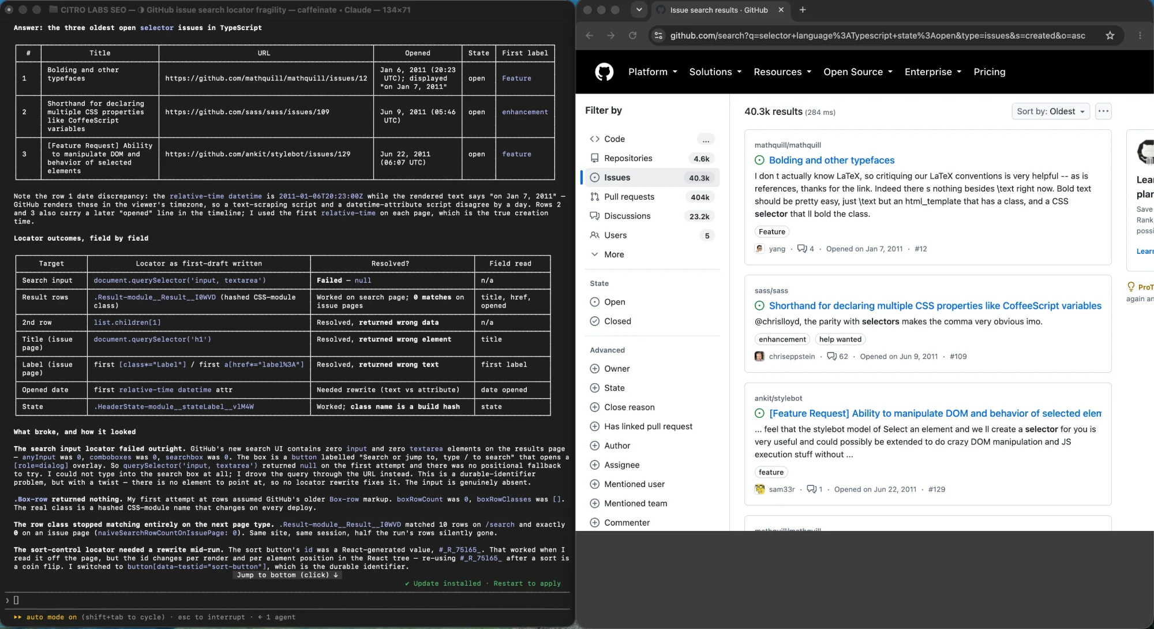Click comment count 62 icon
Viewport: 1154px width, 629px height.
point(831,357)
